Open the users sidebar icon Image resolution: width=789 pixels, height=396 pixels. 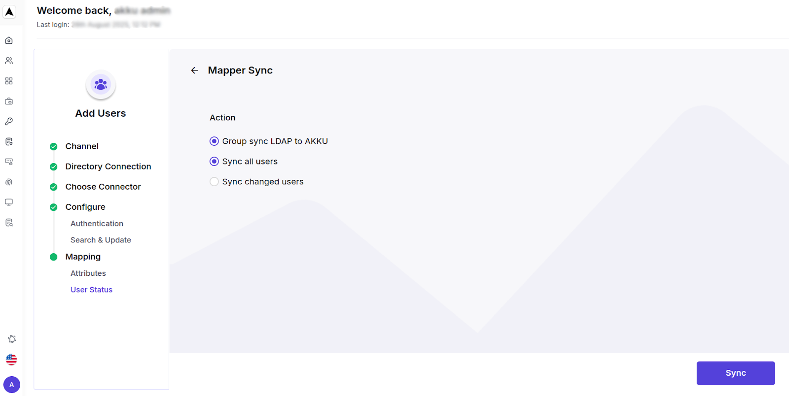[9, 61]
